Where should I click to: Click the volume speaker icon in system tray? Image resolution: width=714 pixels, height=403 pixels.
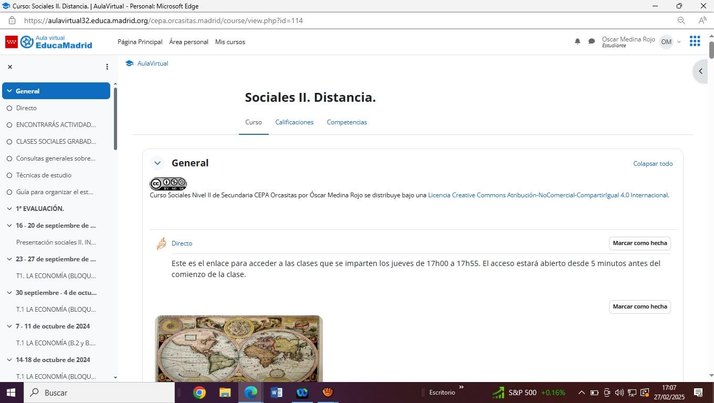click(x=619, y=393)
